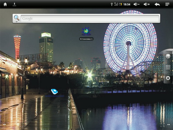
Task: Focus the Google search field
Action: tap(90, 18)
